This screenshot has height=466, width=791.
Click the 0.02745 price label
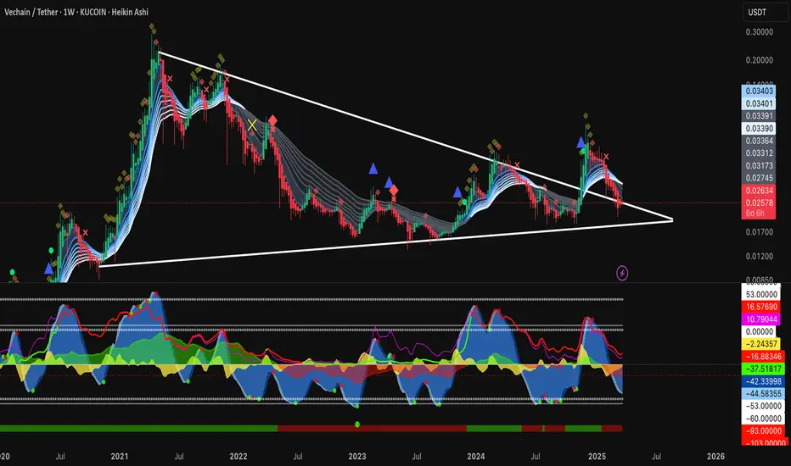coord(759,178)
